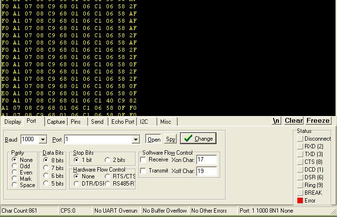Click the DCD (1) status indicator
This screenshot has width=337, height=217.
coord(300,170)
